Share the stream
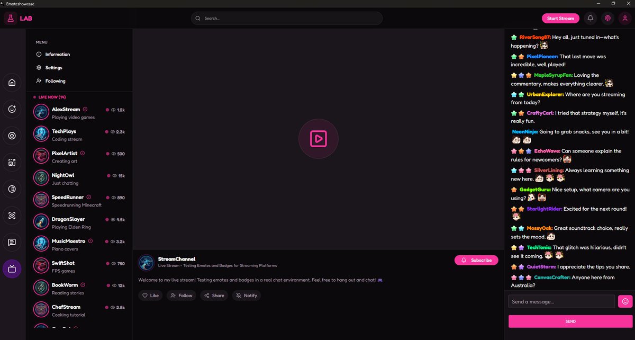 pos(214,296)
